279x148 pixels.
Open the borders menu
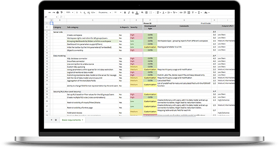click(x=147, y=12)
